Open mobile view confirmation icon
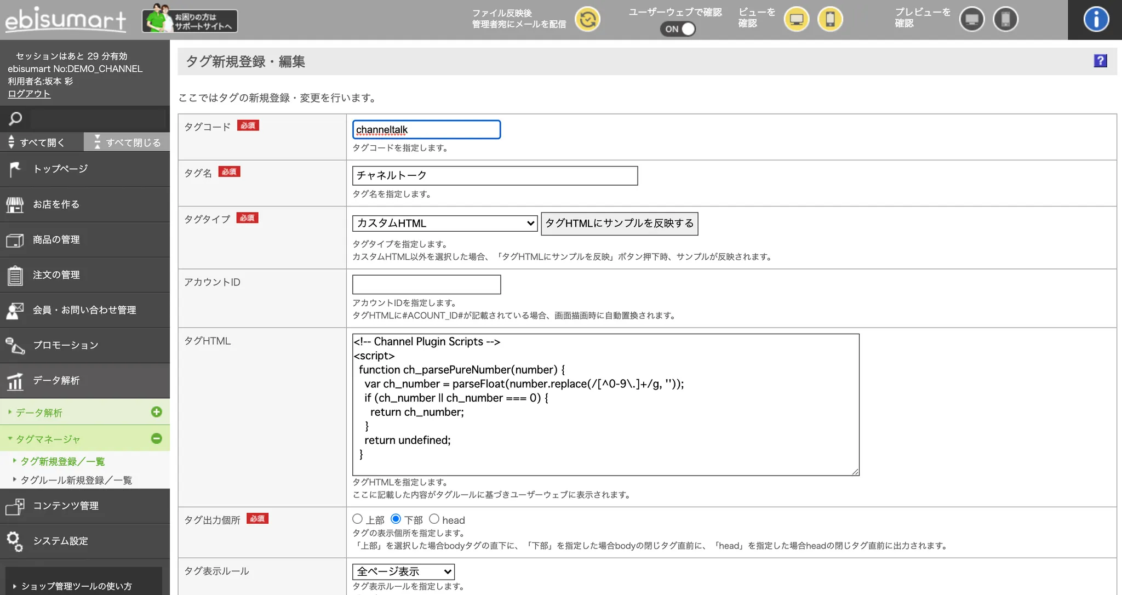This screenshot has width=1122, height=595. pos(830,20)
